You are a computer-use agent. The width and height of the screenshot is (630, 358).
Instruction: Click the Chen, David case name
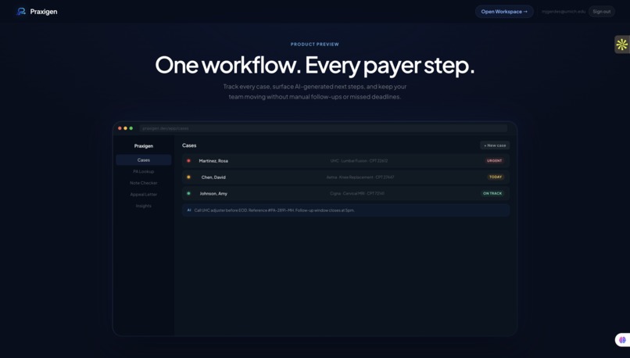pyautogui.click(x=213, y=177)
